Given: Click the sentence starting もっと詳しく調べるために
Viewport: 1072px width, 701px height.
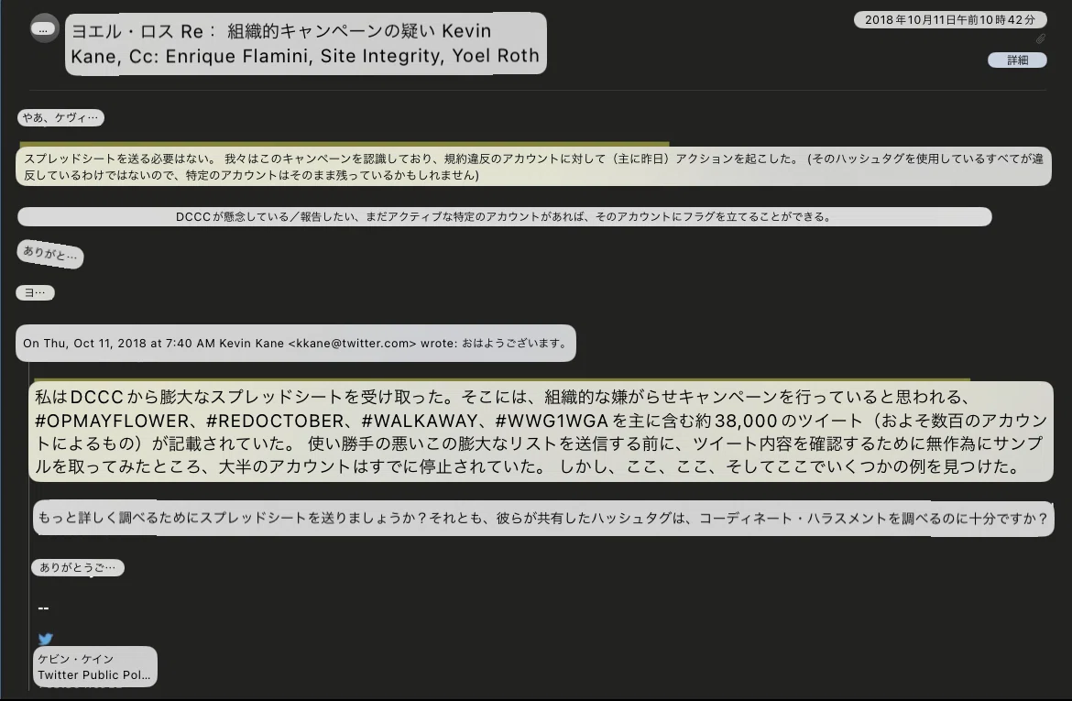Looking at the screenshot, I should tap(542, 519).
